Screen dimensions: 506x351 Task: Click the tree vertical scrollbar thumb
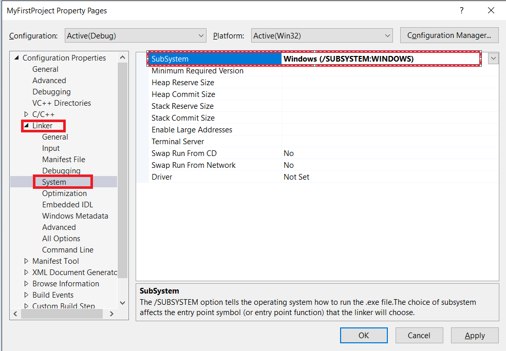tap(122, 170)
